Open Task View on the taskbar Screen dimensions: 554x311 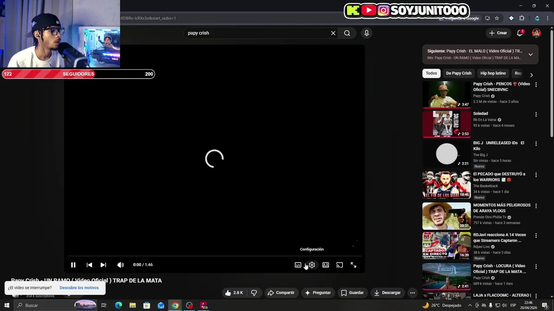(x=104, y=305)
